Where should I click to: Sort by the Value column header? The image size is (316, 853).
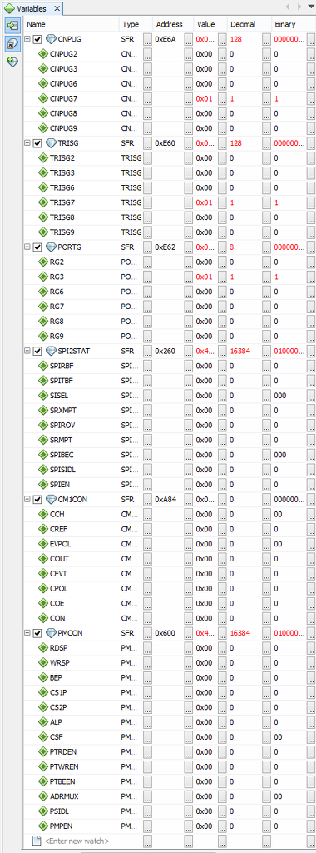click(x=210, y=24)
